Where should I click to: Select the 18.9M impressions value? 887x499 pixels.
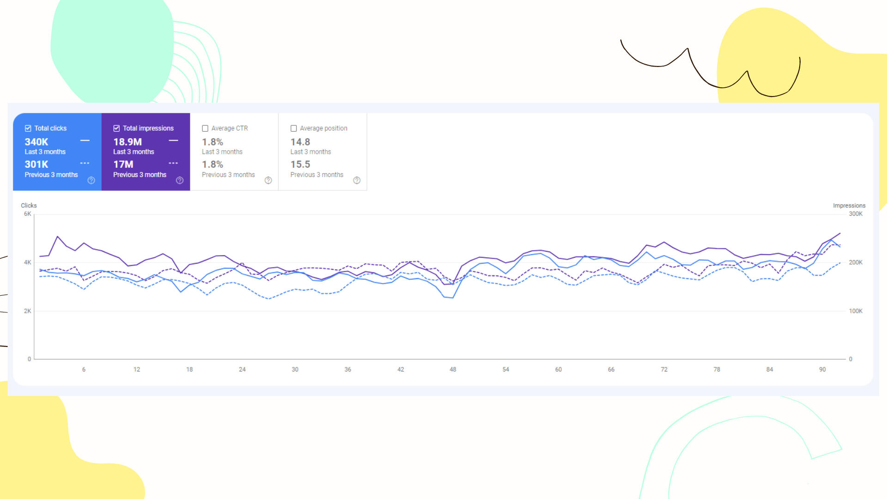coord(128,142)
